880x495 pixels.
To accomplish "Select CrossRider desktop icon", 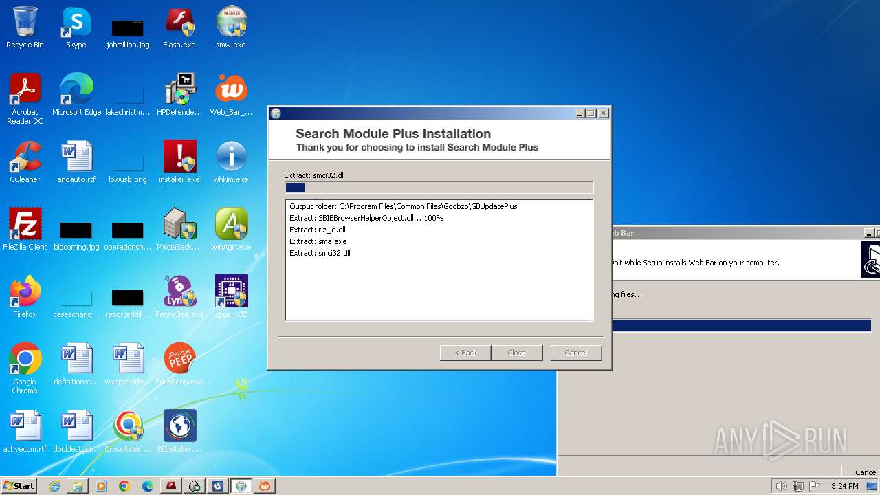I will pyautogui.click(x=128, y=432).
